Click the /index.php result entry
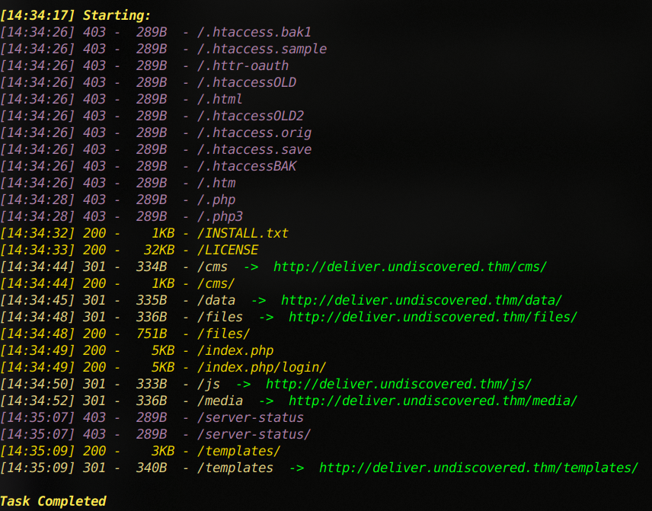The height and width of the screenshot is (511, 652). (x=235, y=350)
